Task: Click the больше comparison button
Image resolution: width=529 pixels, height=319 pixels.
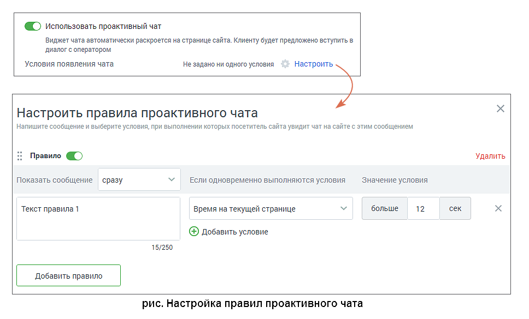Action: tap(385, 209)
